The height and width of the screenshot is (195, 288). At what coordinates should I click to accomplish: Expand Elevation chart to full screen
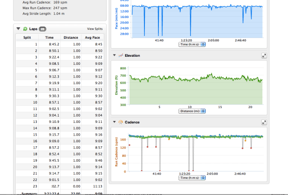(x=264, y=55)
